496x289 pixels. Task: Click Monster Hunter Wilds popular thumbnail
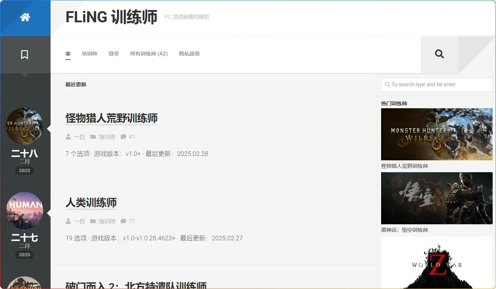point(437,134)
